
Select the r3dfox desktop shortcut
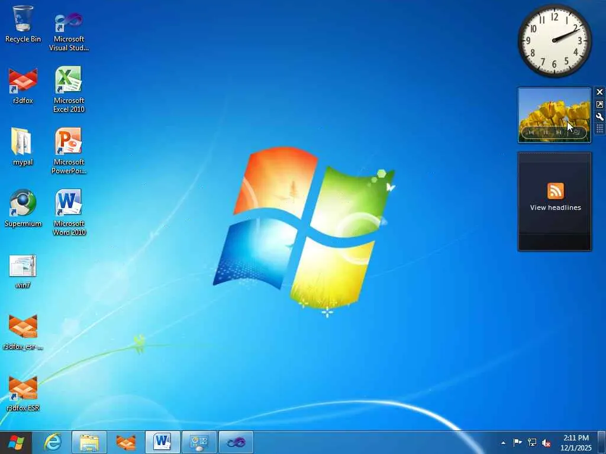(x=23, y=86)
